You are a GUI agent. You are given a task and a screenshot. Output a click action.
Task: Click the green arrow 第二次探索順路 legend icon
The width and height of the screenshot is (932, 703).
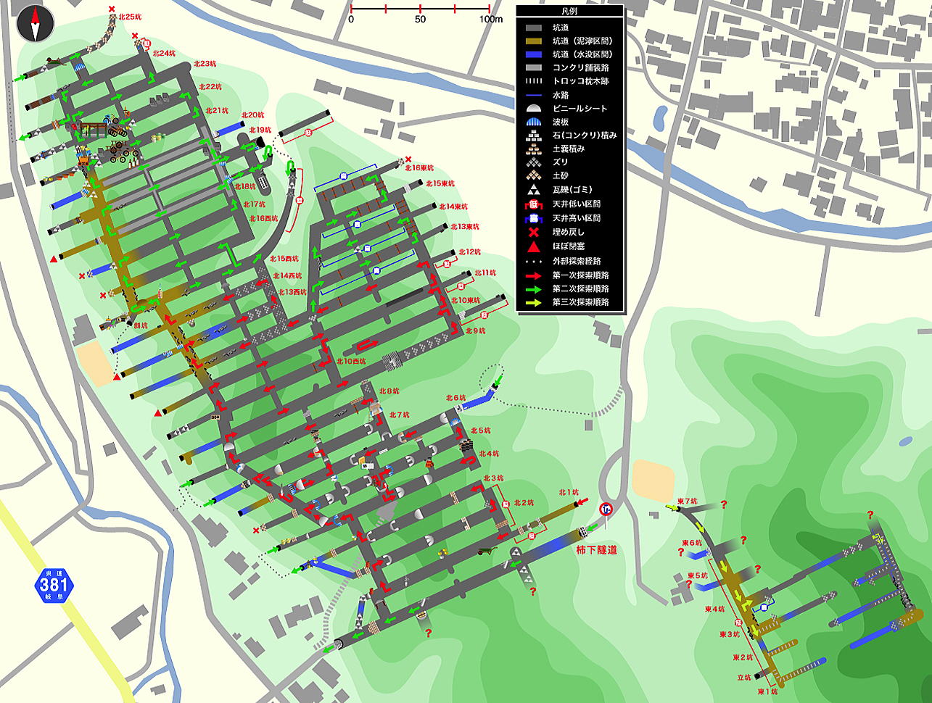[533, 288]
